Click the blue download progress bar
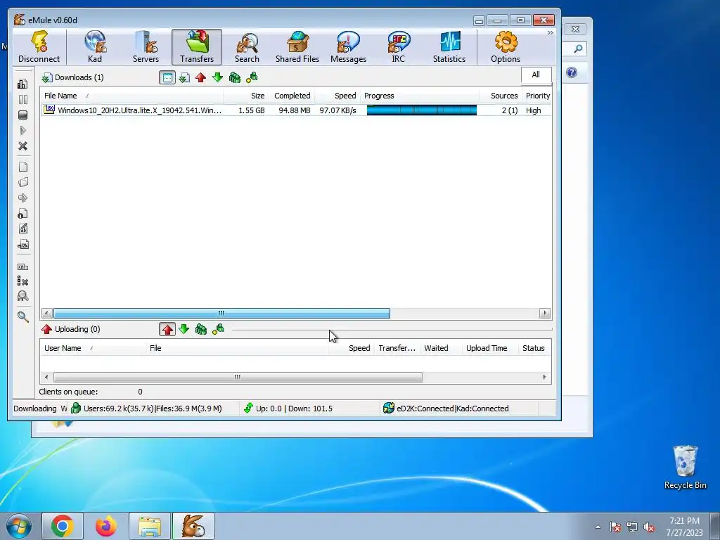The image size is (720, 540). click(x=422, y=110)
